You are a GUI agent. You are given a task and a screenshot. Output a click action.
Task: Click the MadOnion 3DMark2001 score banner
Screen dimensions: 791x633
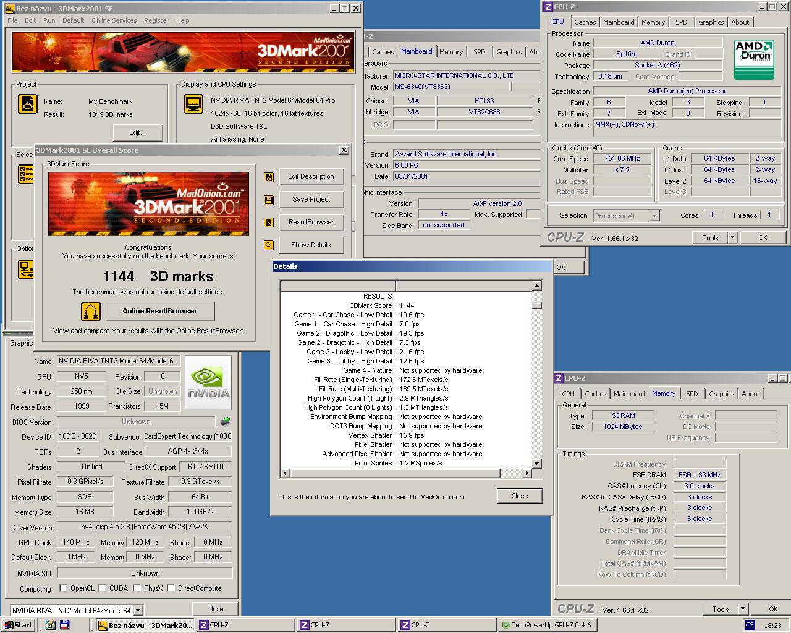click(148, 204)
